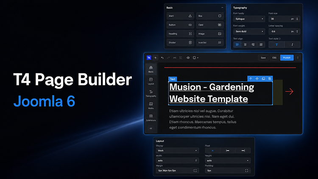Expand Padding individual sides icon
Viewport: 318px width, 179px height.
point(247,171)
